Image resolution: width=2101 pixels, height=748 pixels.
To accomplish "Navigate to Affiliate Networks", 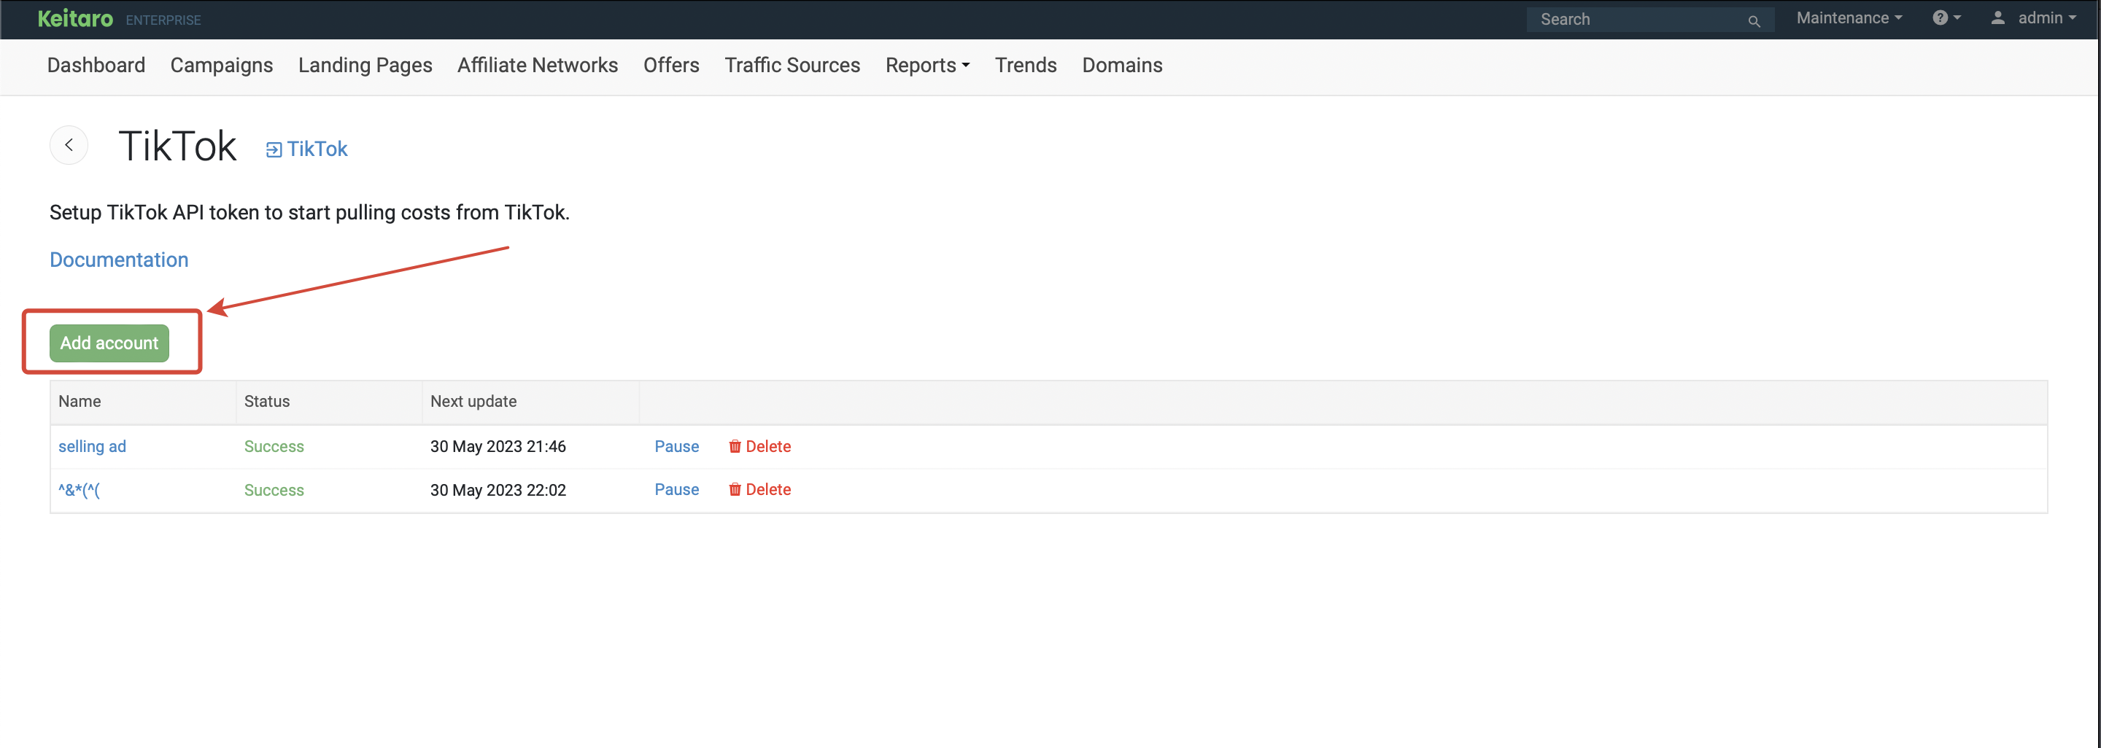I will (538, 65).
